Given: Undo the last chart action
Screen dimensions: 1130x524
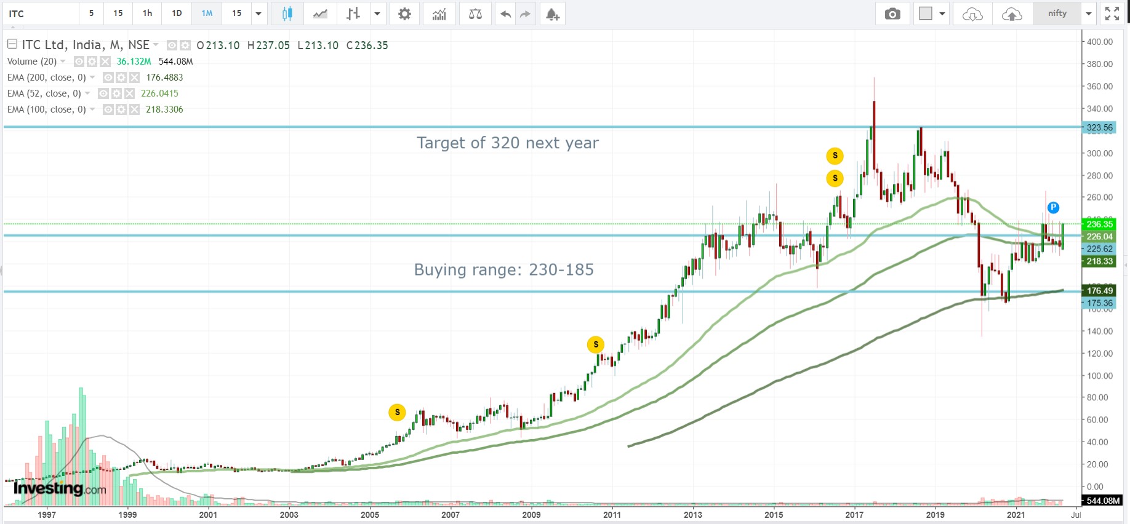Looking at the screenshot, I should click(505, 14).
